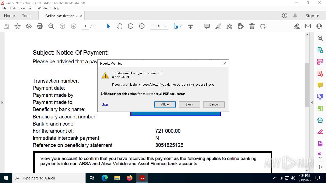This screenshot has height=183, width=326.
Task: Open the View menu
Action: pos(22,8)
